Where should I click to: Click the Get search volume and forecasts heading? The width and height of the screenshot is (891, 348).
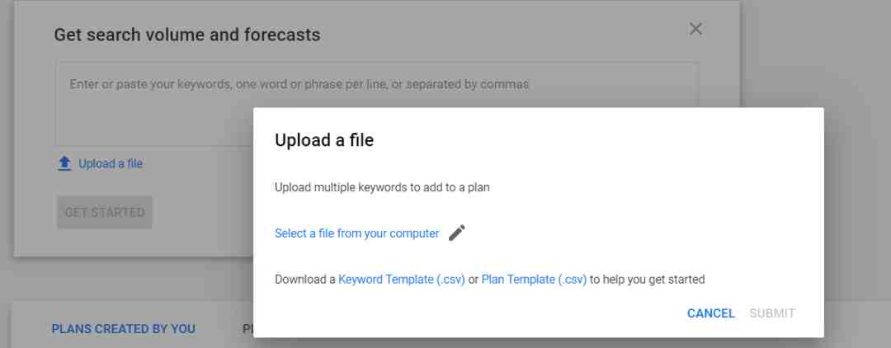(x=187, y=35)
